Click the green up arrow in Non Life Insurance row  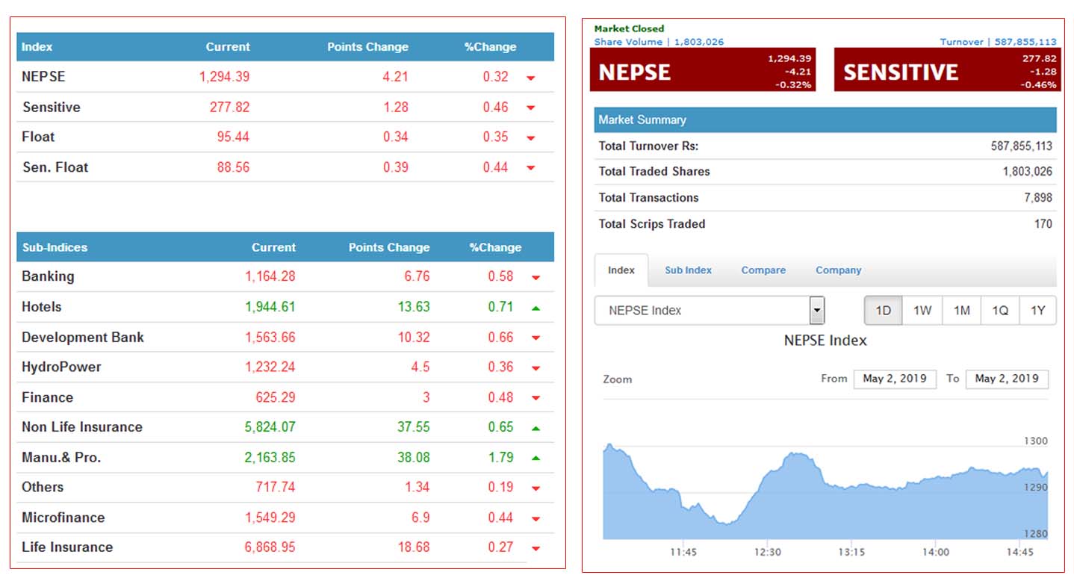[536, 428]
